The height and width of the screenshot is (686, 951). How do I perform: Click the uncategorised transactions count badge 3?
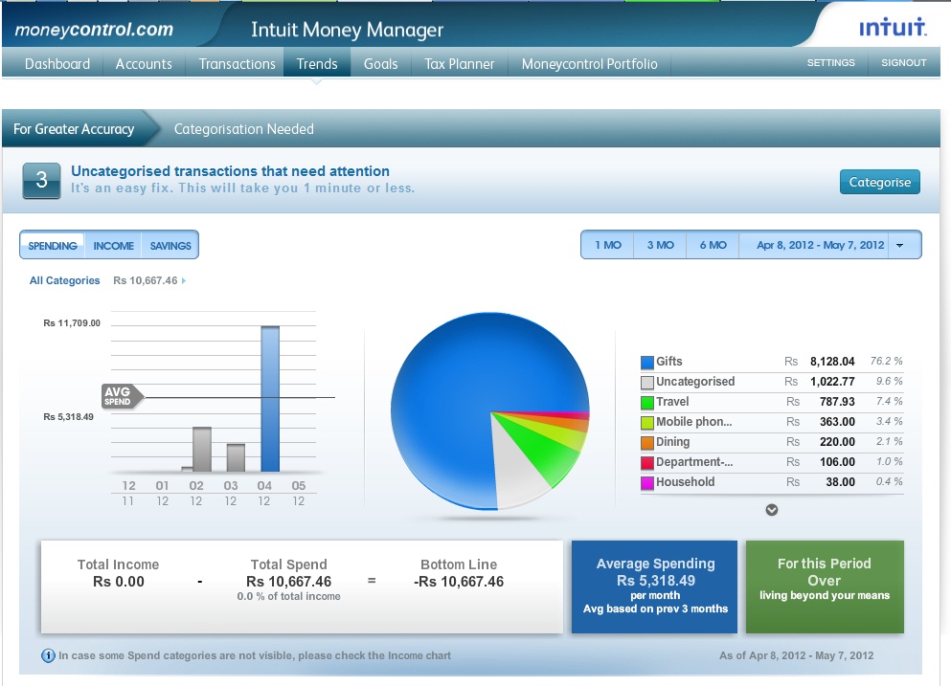coord(41,180)
